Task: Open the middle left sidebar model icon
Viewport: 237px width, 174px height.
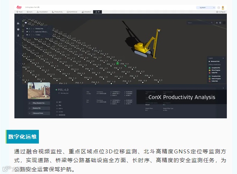Action: pos(18,29)
